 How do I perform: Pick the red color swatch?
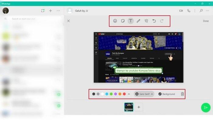[124, 94]
